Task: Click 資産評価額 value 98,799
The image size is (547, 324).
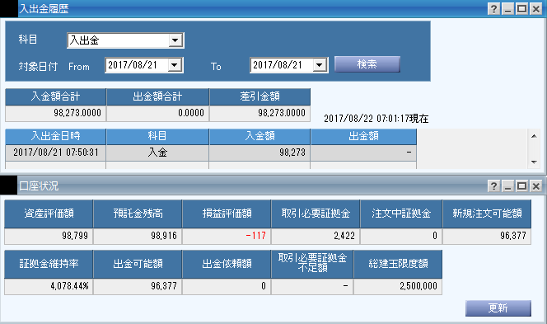Action: [75, 236]
